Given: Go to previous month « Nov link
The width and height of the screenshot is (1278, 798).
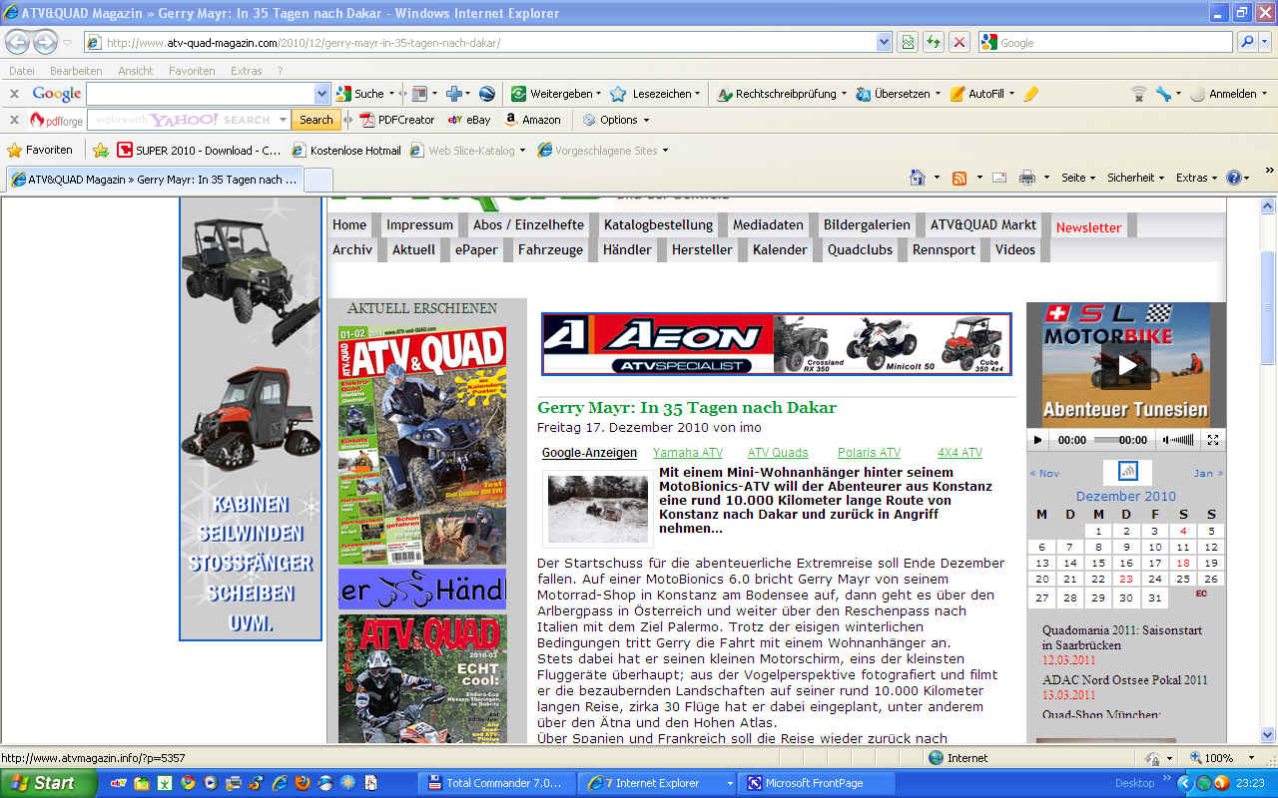Looking at the screenshot, I should (x=1044, y=473).
